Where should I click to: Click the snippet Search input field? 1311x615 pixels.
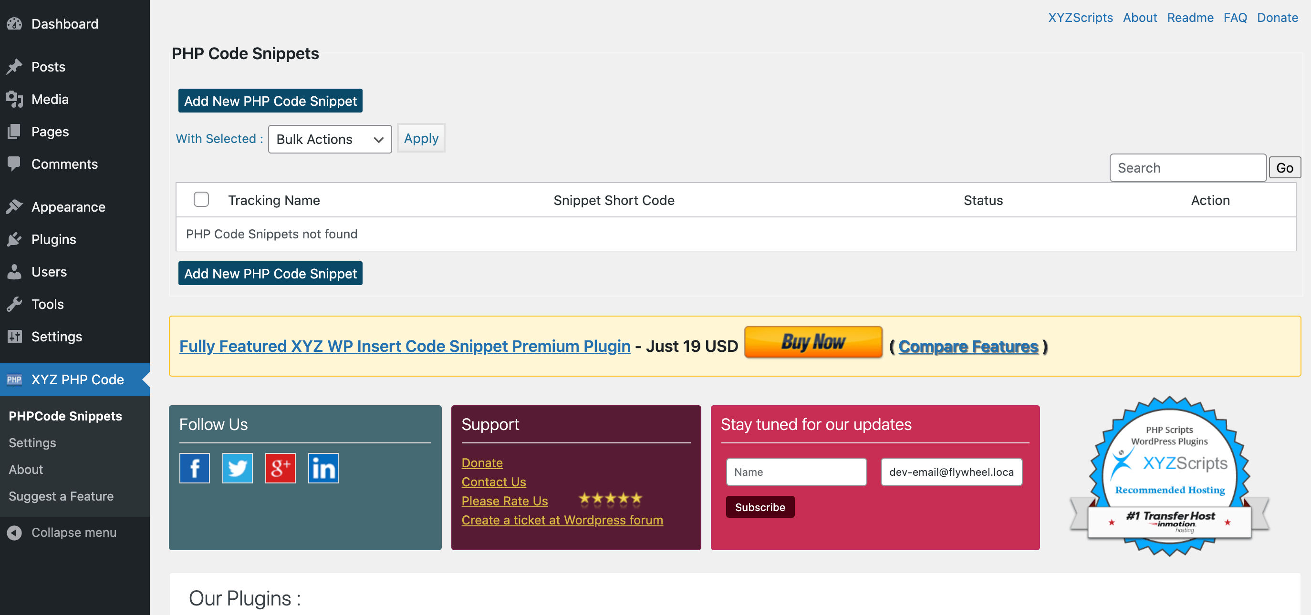coord(1187,168)
